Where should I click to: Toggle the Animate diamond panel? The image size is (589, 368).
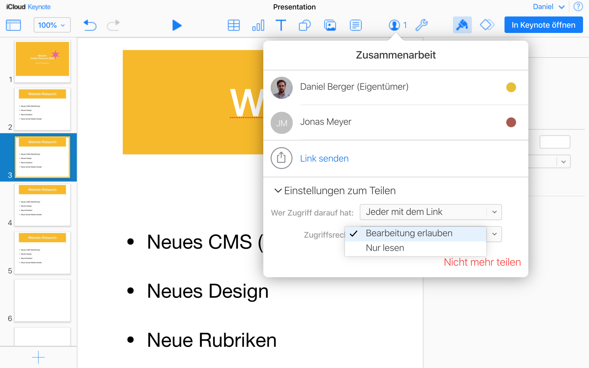(487, 25)
